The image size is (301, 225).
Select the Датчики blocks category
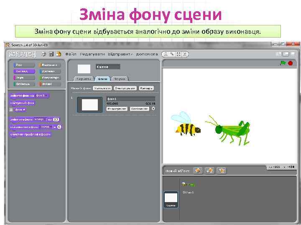(50, 71)
